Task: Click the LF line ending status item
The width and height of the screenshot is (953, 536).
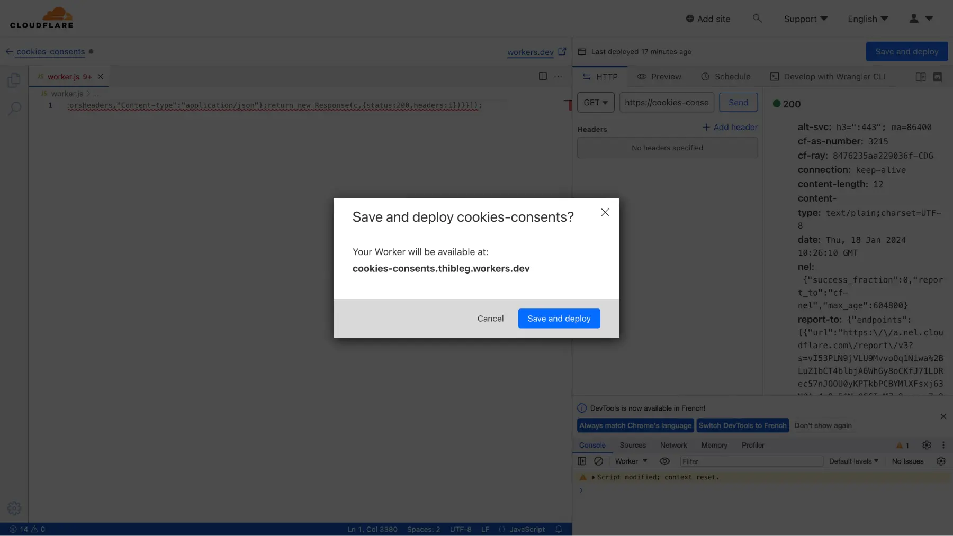Action: [x=485, y=529]
